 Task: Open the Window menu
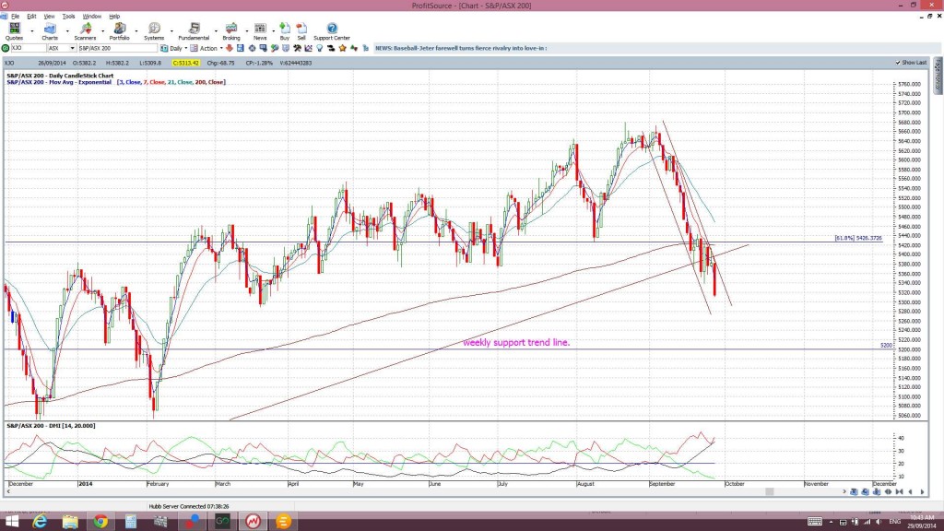click(91, 17)
